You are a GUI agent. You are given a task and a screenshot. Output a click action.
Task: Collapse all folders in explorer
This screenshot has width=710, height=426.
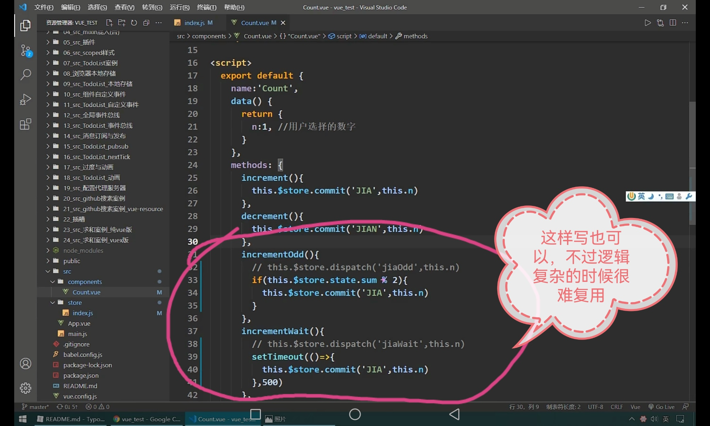pyautogui.click(x=146, y=23)
